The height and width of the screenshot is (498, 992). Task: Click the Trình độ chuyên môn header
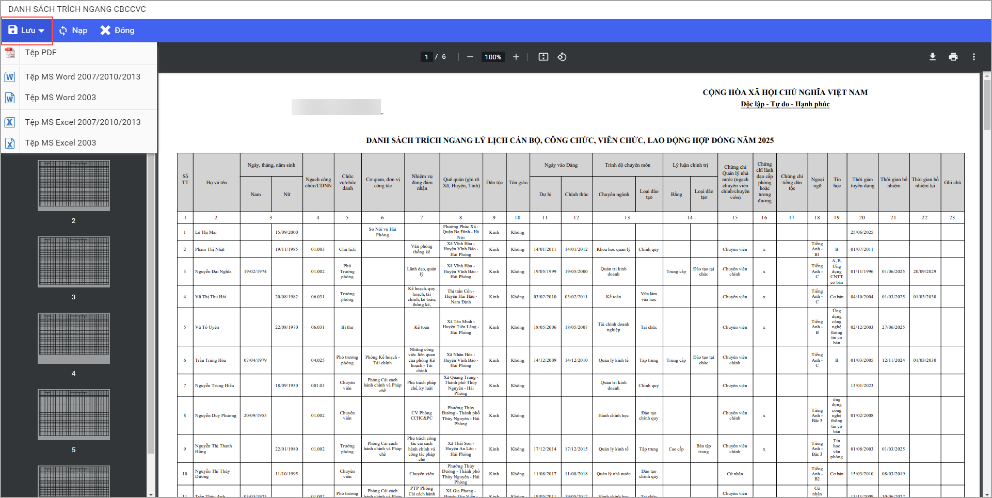pyautogui.click(x=627, y=165)
